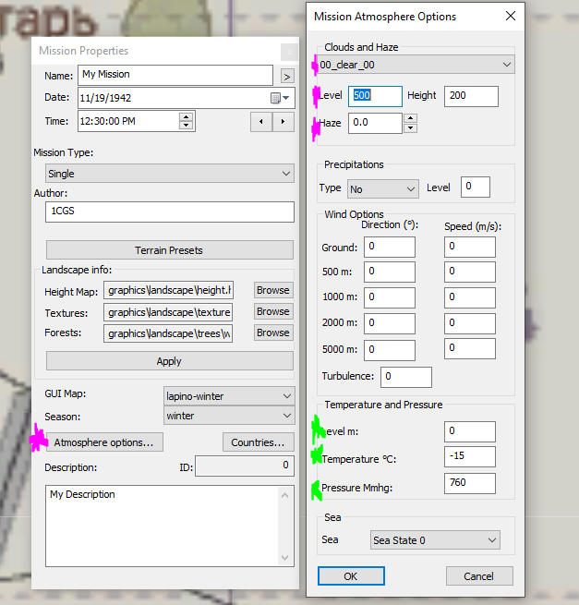
Task: Click Forests path field
Action: (168, 333)
